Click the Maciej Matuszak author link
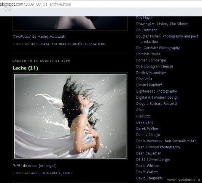This screenshot has width=202, height=183. (51, 37)
